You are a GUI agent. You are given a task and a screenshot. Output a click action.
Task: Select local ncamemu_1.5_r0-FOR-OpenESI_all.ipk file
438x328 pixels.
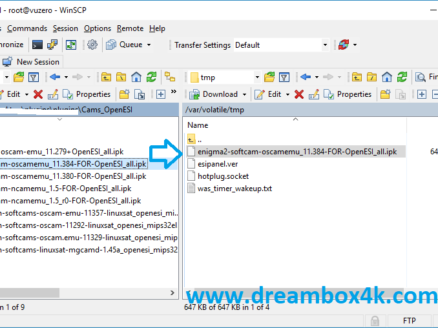tap(70, 201)
